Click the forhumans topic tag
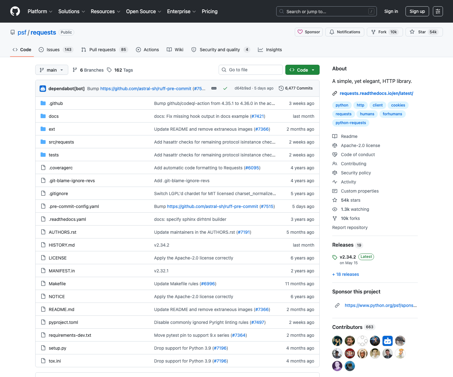This screenshot has height=377, width=453. 392,114
